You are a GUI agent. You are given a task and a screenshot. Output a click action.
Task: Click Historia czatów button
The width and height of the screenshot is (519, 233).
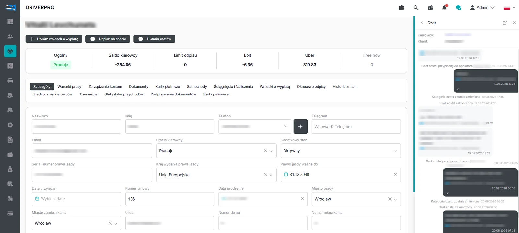pos(154,39)
